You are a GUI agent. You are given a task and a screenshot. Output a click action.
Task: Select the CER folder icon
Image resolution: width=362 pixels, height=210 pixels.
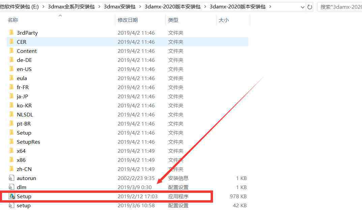(11, 42)
